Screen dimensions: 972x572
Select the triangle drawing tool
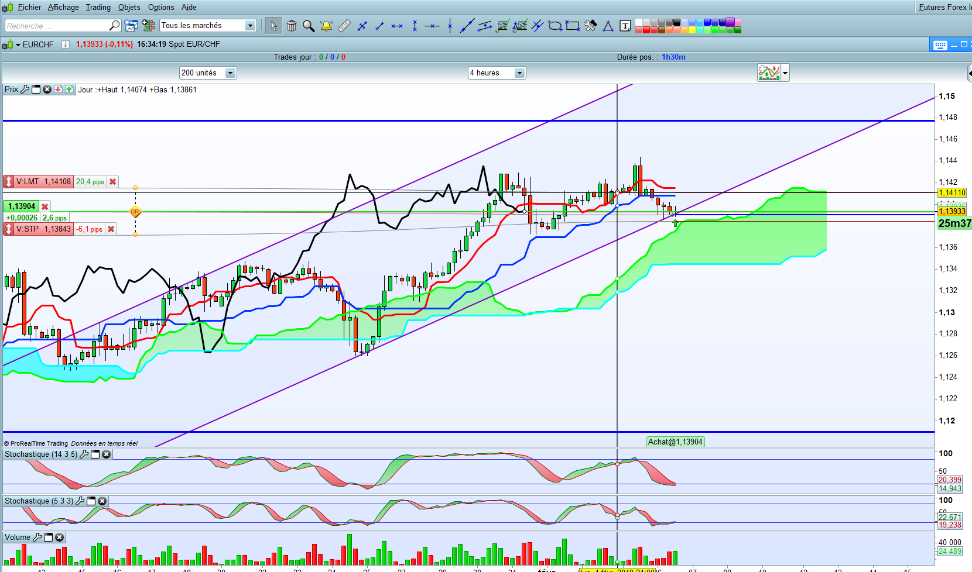pyautogui.click(x=608, y=26)
